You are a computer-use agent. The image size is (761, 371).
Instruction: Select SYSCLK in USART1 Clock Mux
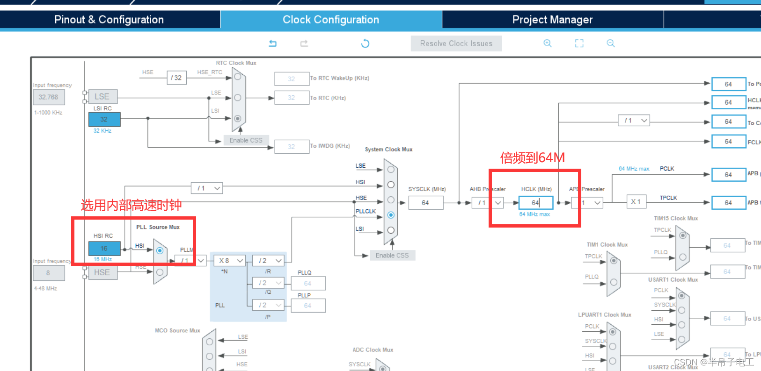click(681, 310)
